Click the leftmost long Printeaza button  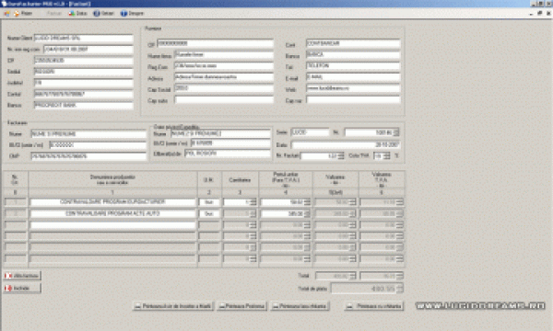(x=173, y=306)
